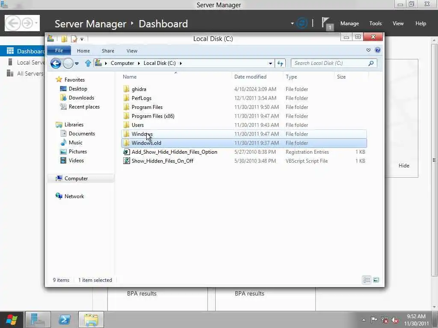Select the Windows.old folder icon
438x328 pixels.
pyautogui.click(x=126, y=143)
